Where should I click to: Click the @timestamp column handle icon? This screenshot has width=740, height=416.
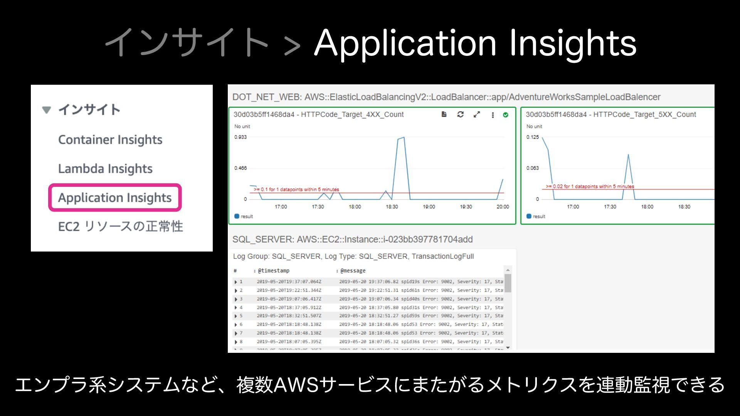tap(254, 271)
